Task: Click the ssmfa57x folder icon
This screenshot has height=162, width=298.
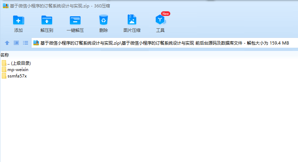Action: point(4,76)
